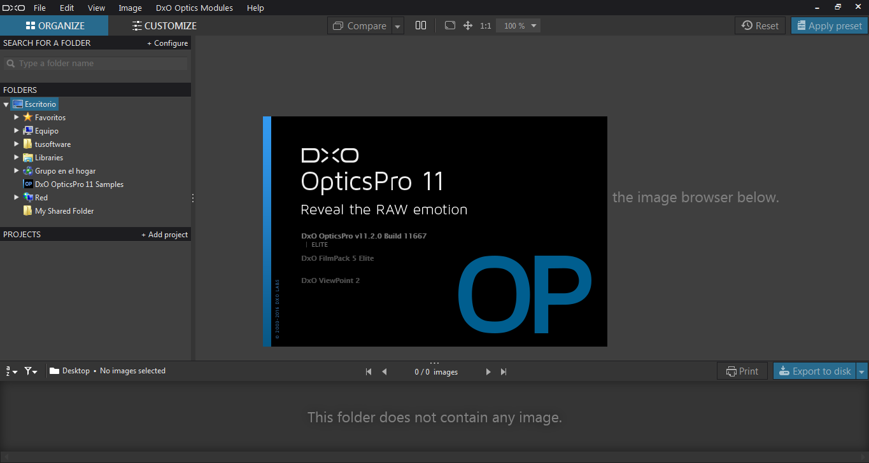
Task: Switch to the ORGANIZE tab
Action: pyautogui.click(x=54, y=25)
